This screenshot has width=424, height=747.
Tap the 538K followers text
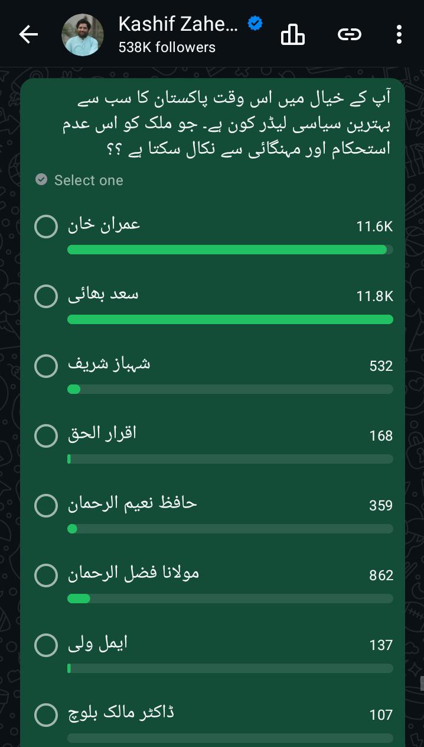click(x=167, y=47)
